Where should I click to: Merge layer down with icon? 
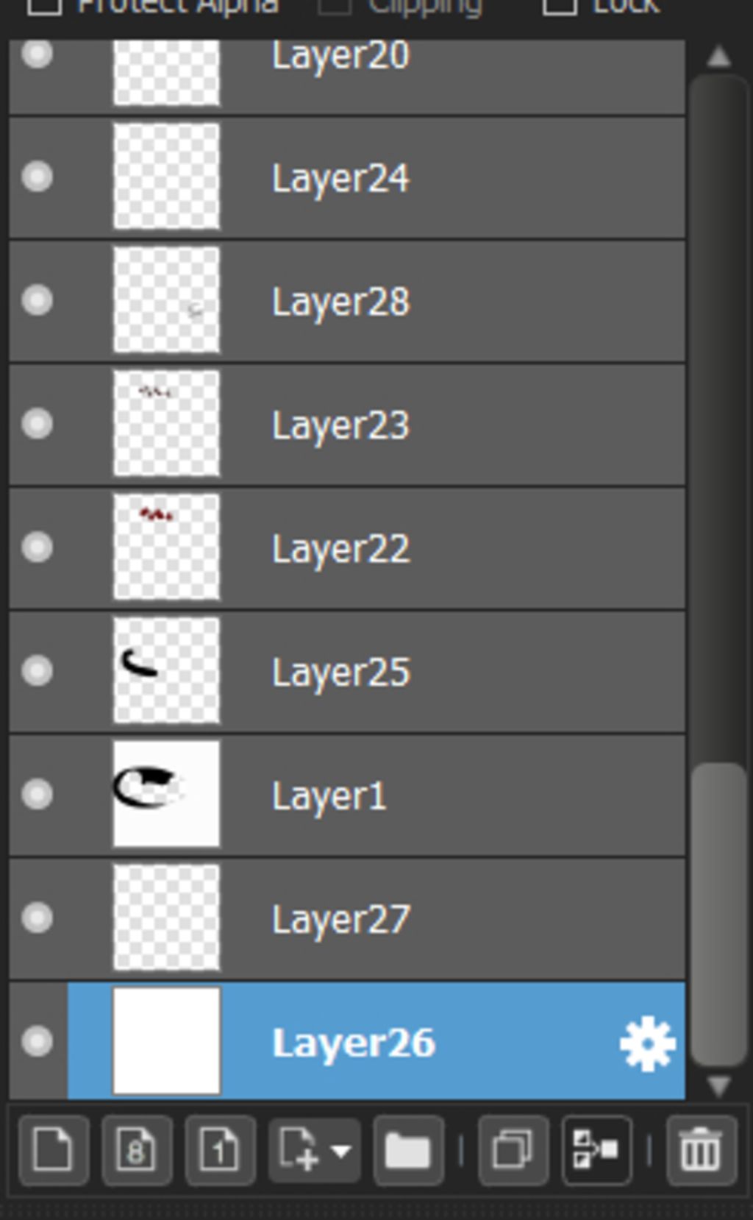pos(596,1150)
